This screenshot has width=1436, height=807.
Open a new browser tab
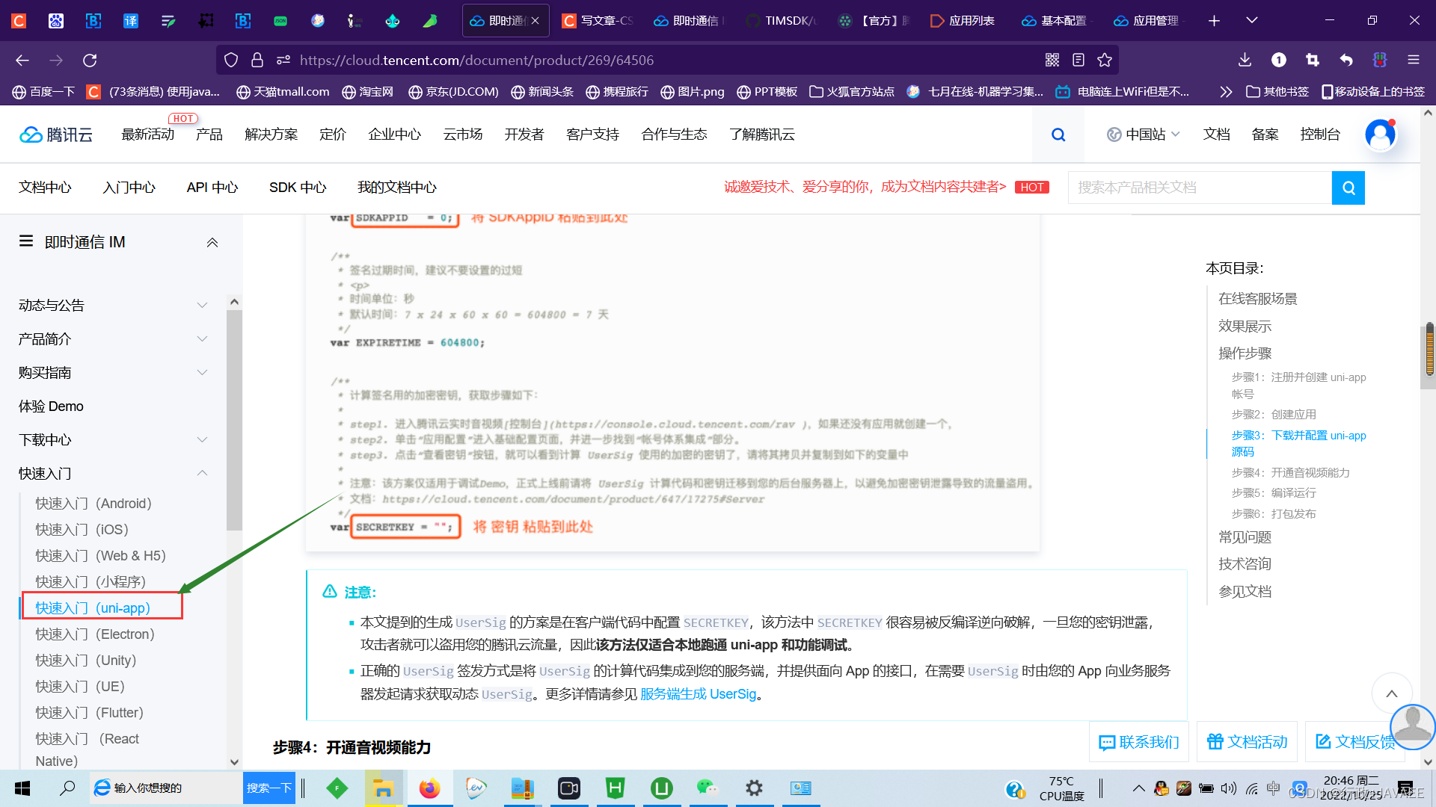[1214, 21]
